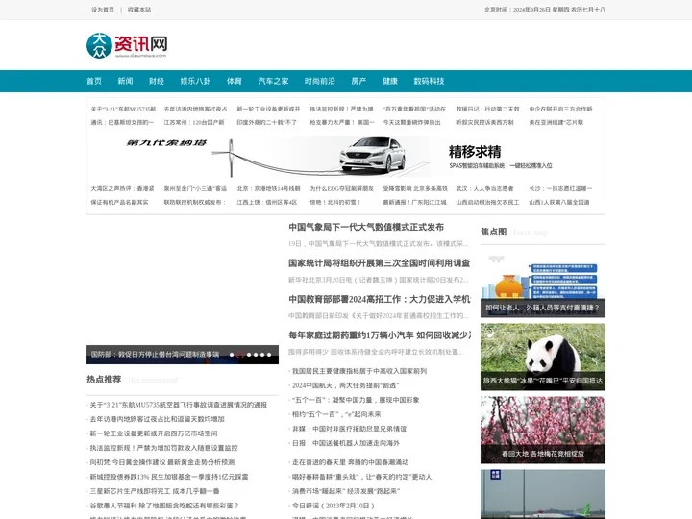Open blossom photo 春回大地 各地梅花竞相绽放
Image resolution: width=692 pixels, height=519 pixels.
tap(543, 430)
